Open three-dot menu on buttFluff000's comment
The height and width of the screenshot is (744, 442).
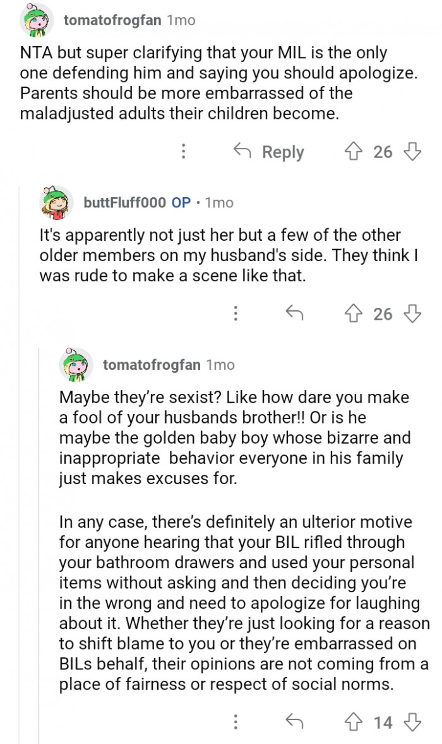235,314
